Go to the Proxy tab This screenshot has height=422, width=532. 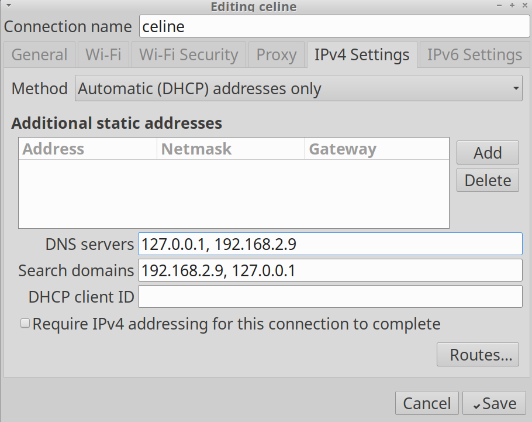point(276,55)
